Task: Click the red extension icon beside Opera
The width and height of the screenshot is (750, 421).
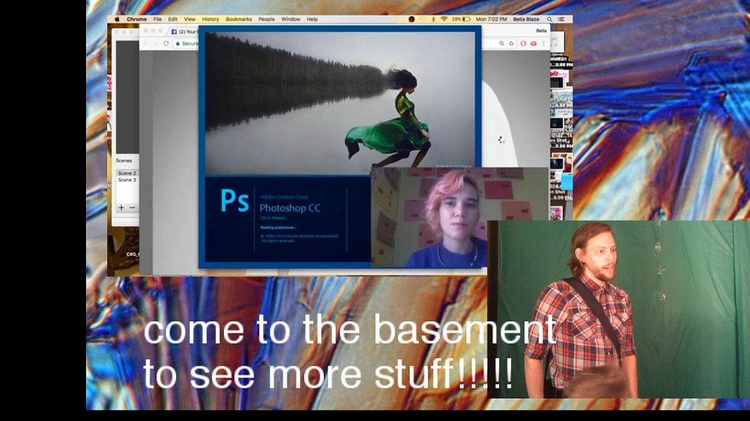Action: 533,43
